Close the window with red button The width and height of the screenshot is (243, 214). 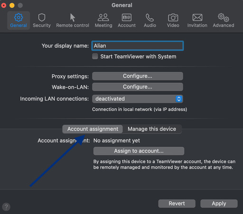point(4,5)
